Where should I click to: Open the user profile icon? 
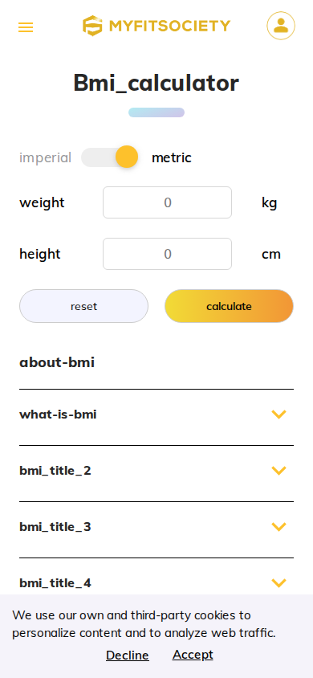pos(281,26)
